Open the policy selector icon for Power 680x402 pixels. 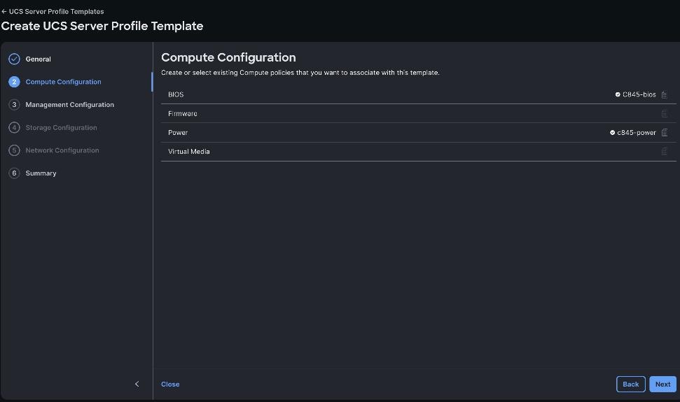point(665,133)
